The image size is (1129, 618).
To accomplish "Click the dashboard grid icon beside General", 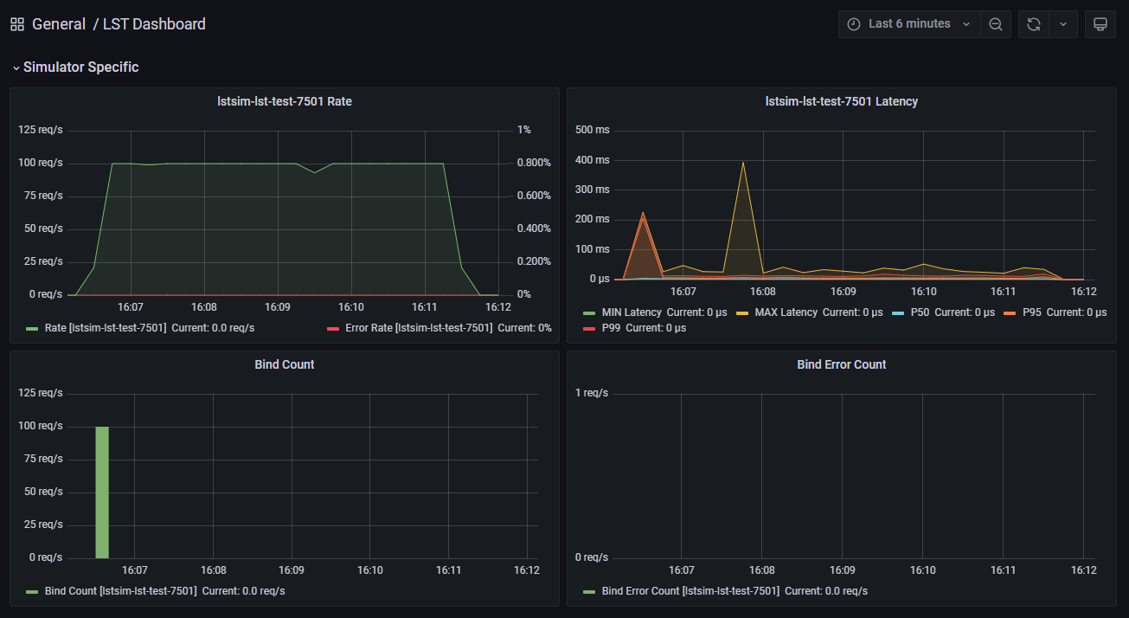I will point(17,24).
